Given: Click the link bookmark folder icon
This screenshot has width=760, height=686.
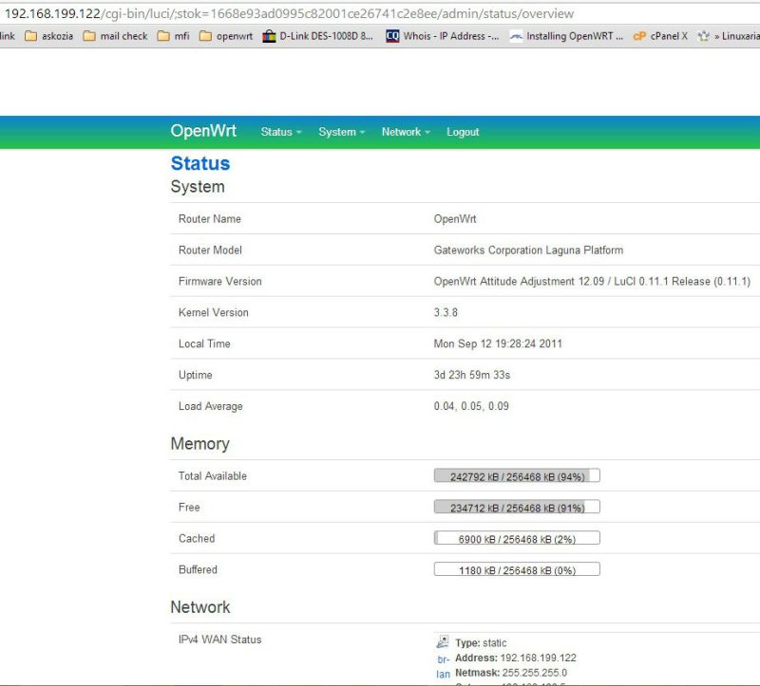Looking at the screenshot, I should [x=8, y=36].
